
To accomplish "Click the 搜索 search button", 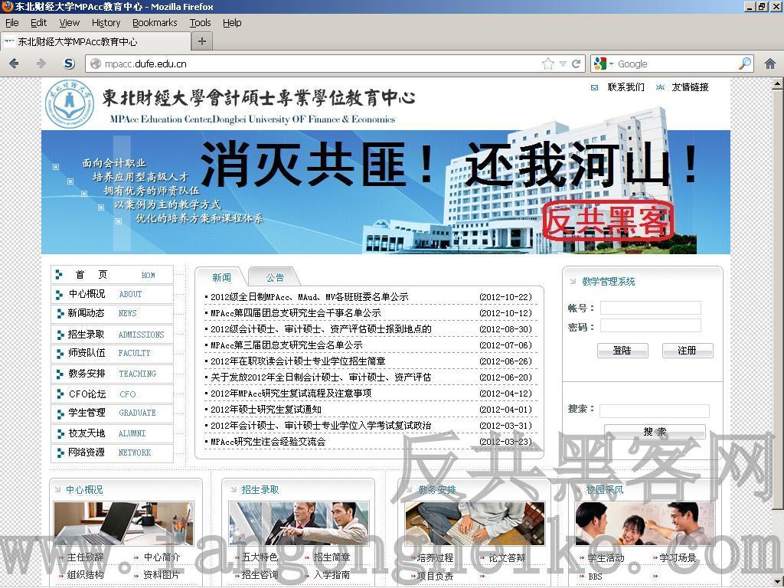I will pos(655,432).
